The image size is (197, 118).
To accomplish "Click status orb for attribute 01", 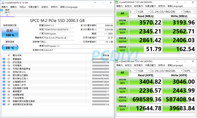I will [x=4, y=59].
